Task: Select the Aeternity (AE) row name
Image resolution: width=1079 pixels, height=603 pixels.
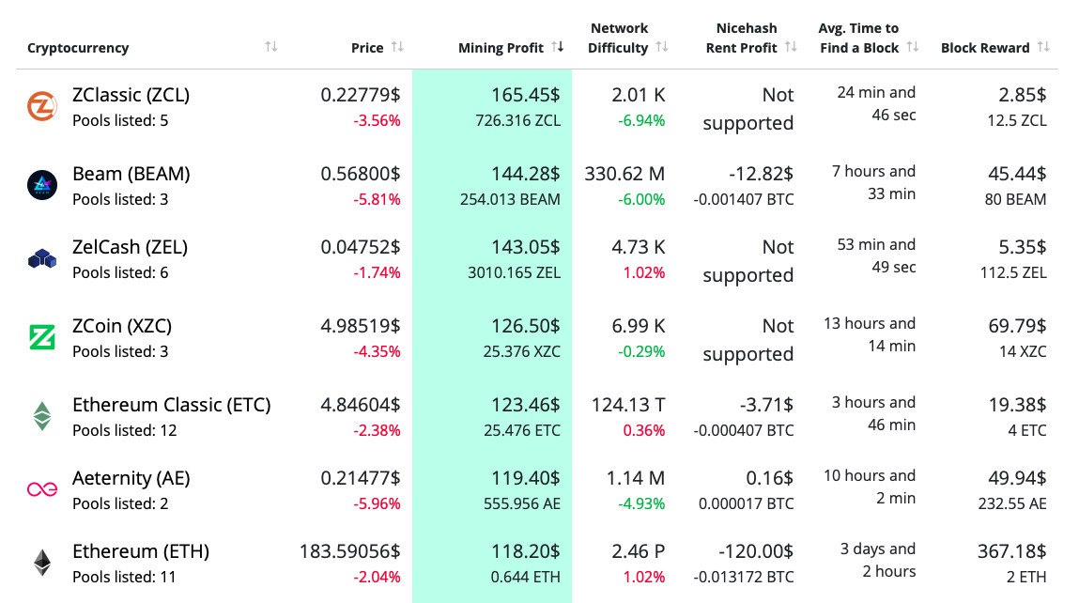Action: coord(131,478)
